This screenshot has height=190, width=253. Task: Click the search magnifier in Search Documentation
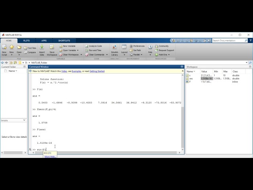pyautogui.click(x=246, y=40)
